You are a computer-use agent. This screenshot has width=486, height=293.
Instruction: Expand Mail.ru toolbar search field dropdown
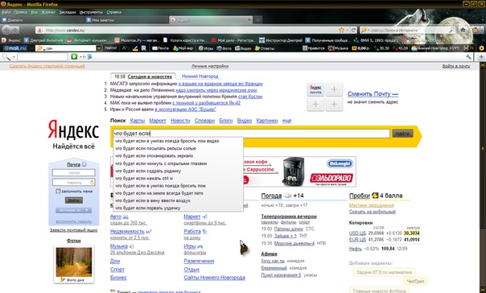click(99, 48)
